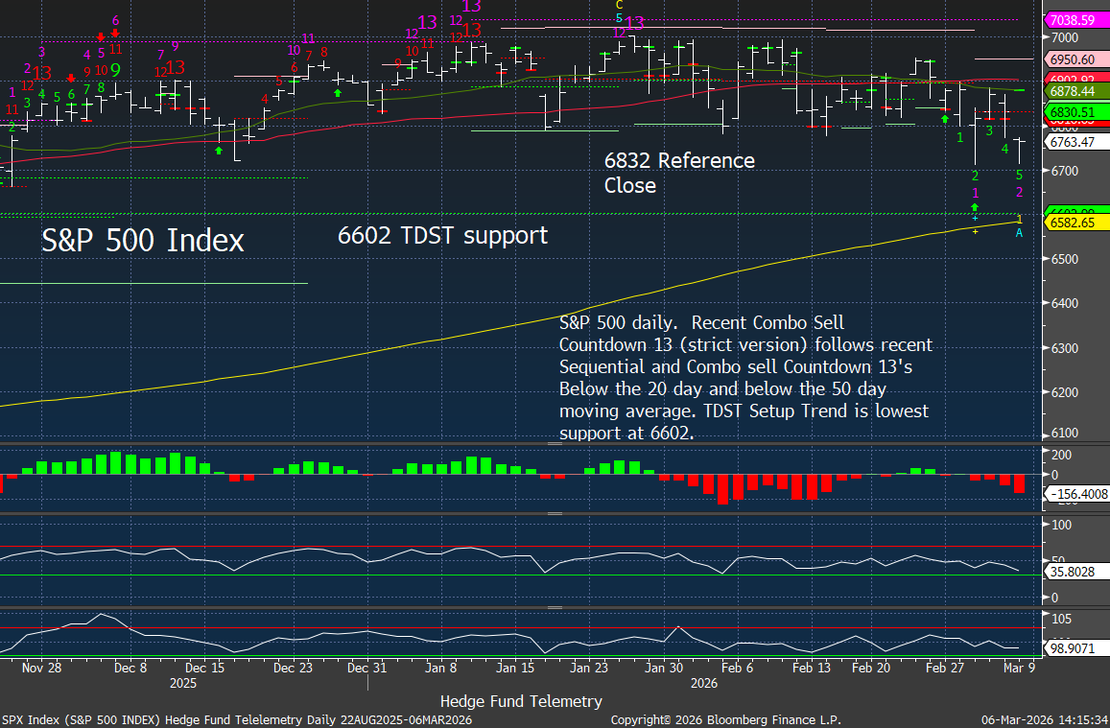1110x728 pixels.
Task: Click the olive 6878.44 moving average tag
Action: click(x=1075, y=90)
